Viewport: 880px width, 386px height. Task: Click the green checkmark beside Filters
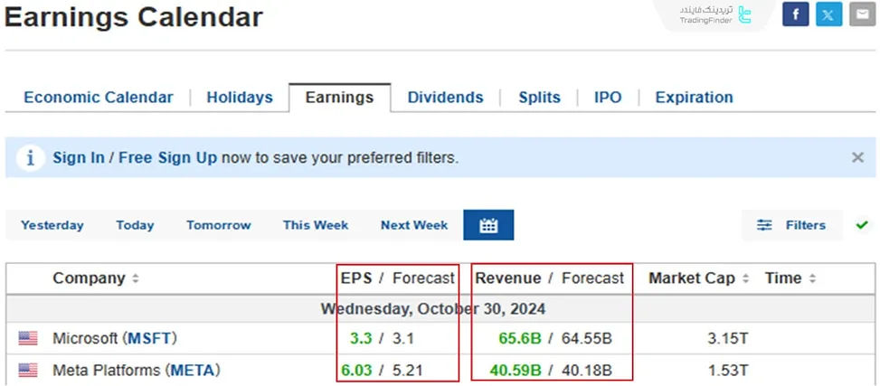(x=862, y=225)
